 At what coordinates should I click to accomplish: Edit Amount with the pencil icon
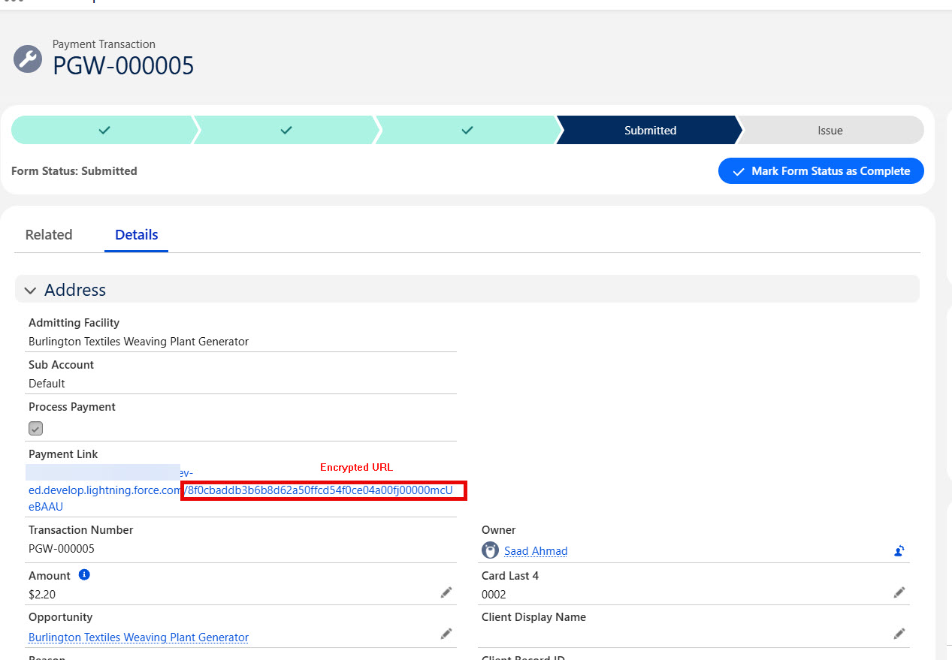(446, 592)
